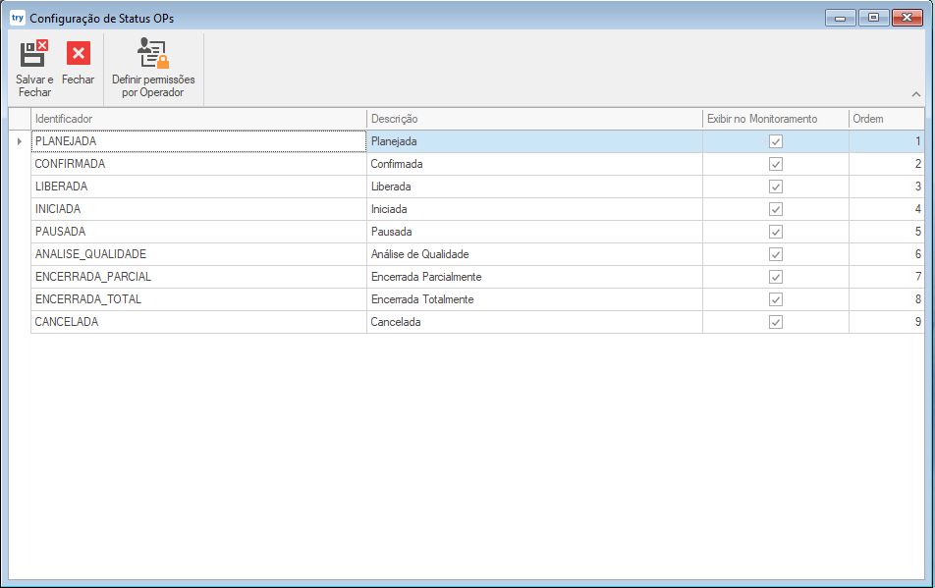
Task: Select the CONFIRMADA identifier cell
Action: click(x=198, y=164)
